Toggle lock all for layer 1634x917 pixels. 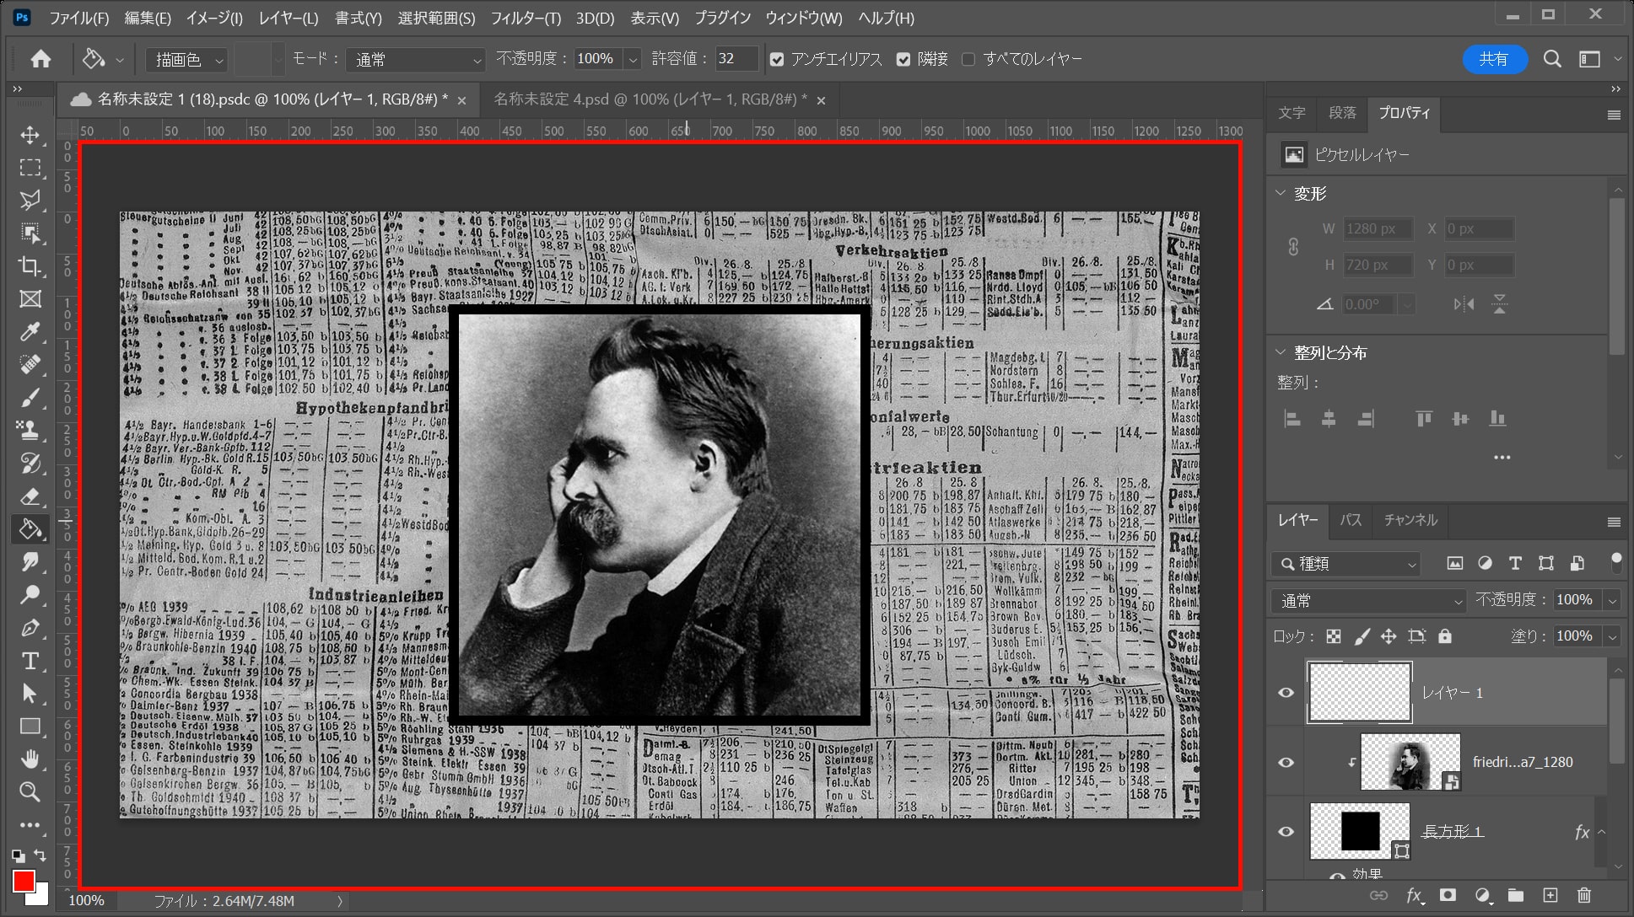[1445, 636]
